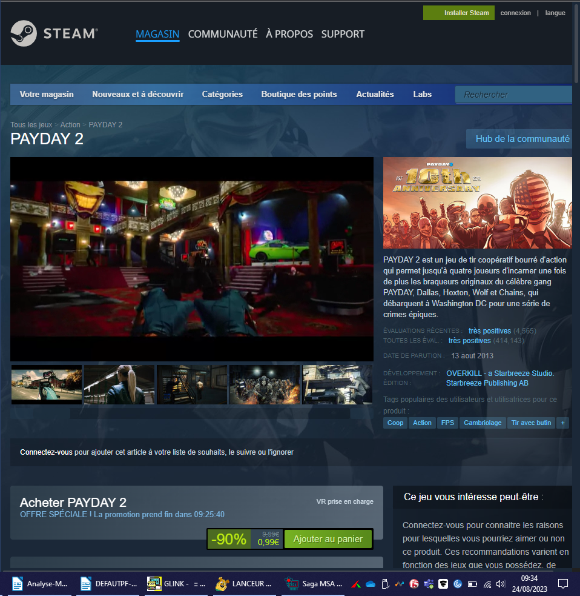Open the MAGASIN tab

click(x=157, y=34)
